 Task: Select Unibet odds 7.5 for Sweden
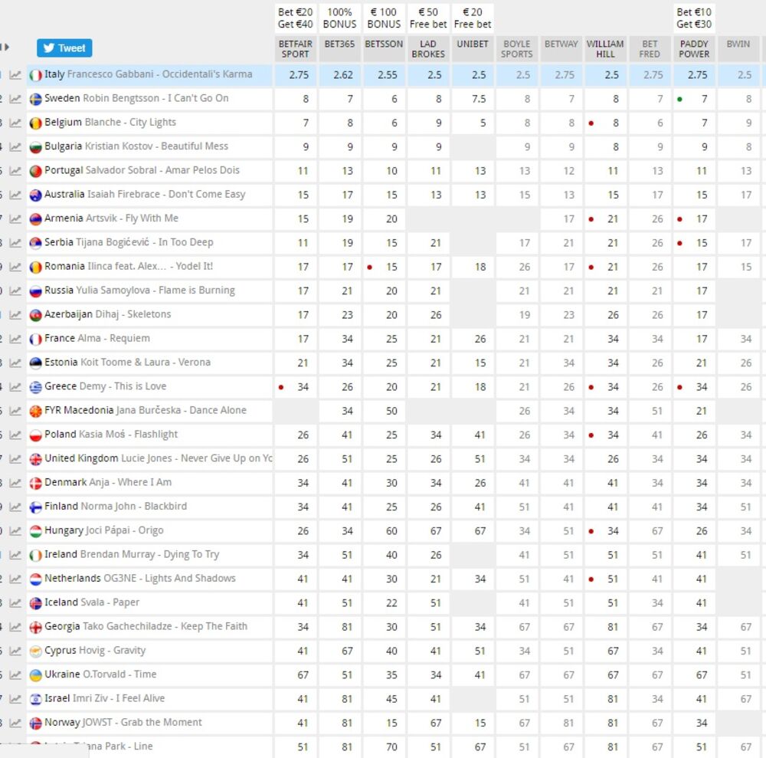pos(473,99)
